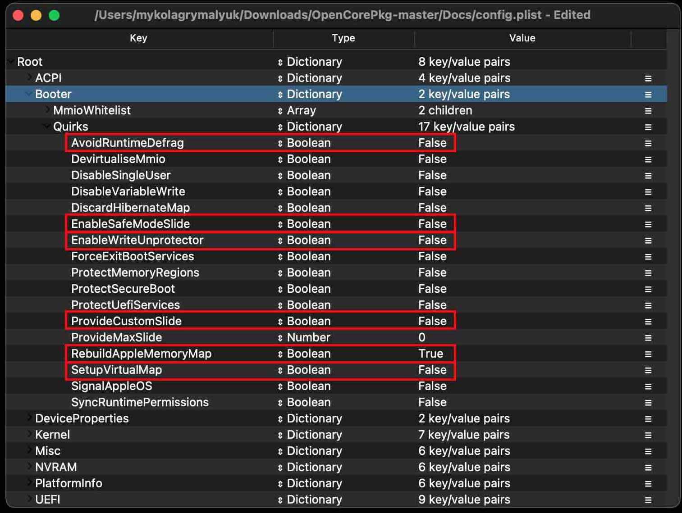
Task: Select the ProvideMaxSlide value 0
Action: pyautogui.click(x=422, y=337)
